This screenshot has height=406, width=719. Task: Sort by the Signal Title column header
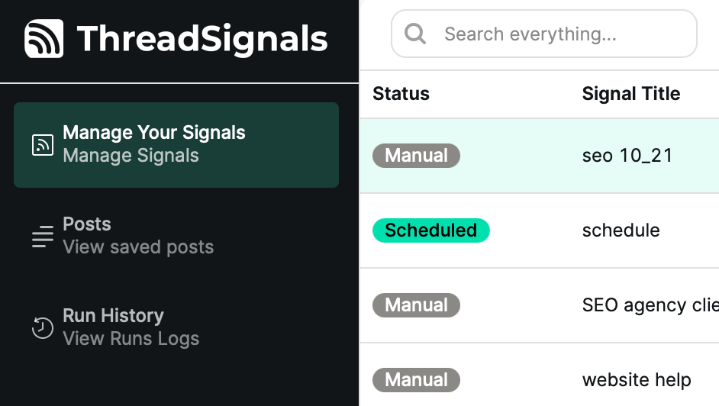tap(630, 94)
